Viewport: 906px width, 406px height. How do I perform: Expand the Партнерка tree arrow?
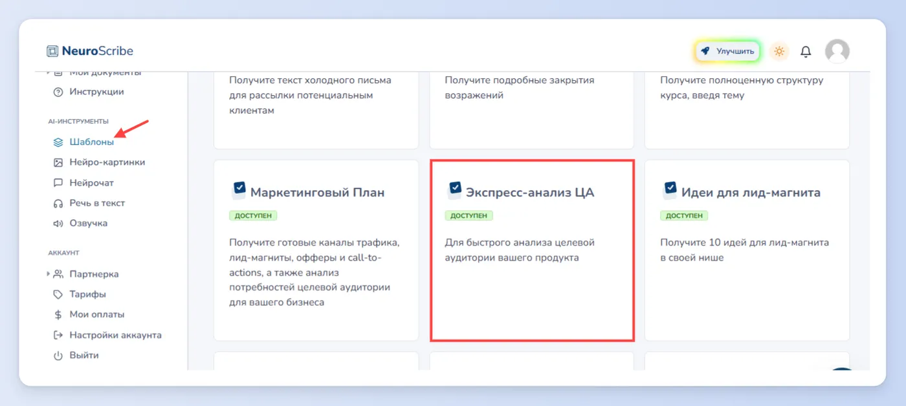click(48, 274)
